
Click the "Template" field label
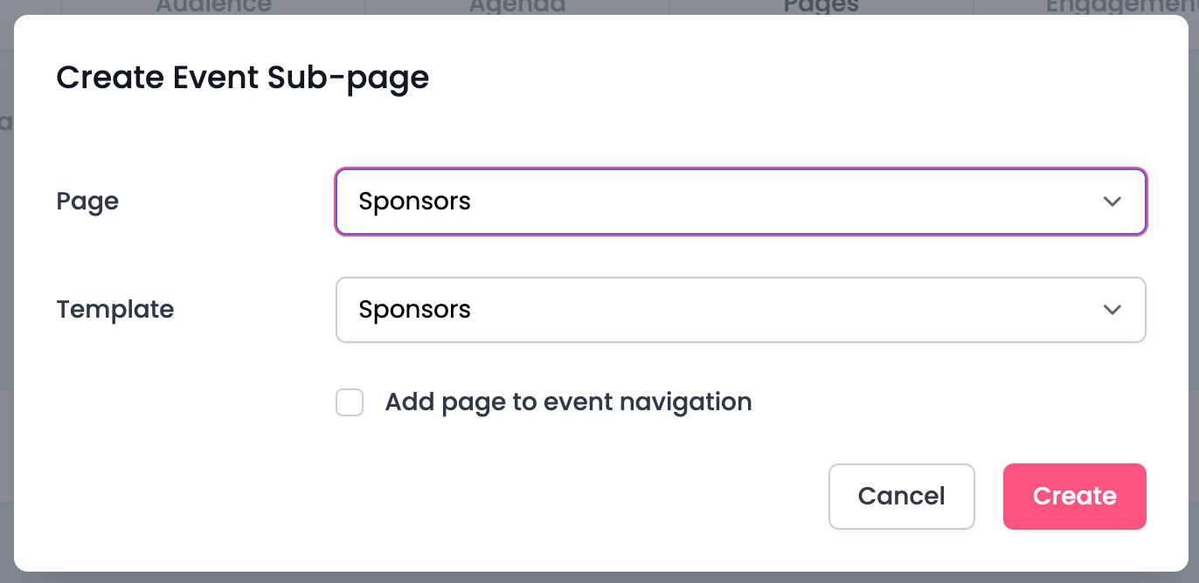[x=115, y=310]
